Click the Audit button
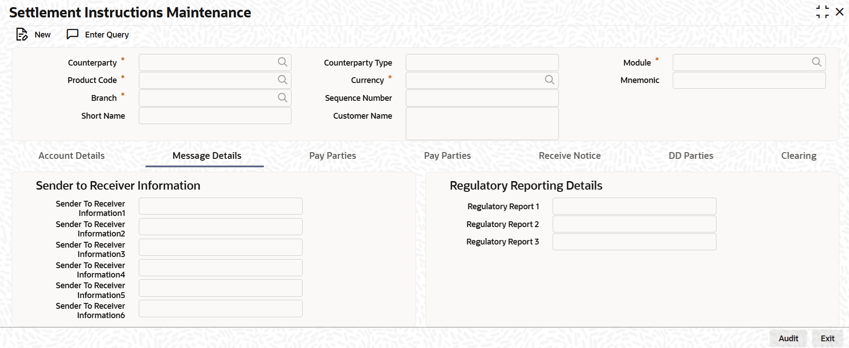849x348 pixels. coord(788,338)
